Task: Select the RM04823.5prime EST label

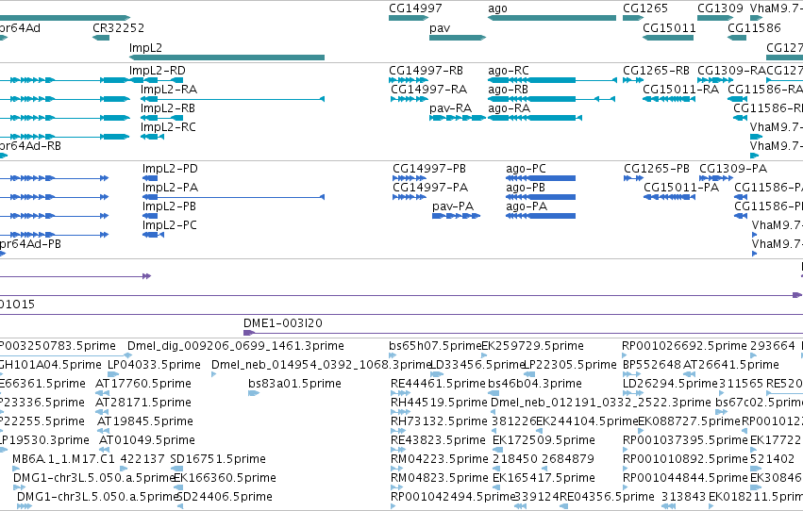Action: (440, 478)
